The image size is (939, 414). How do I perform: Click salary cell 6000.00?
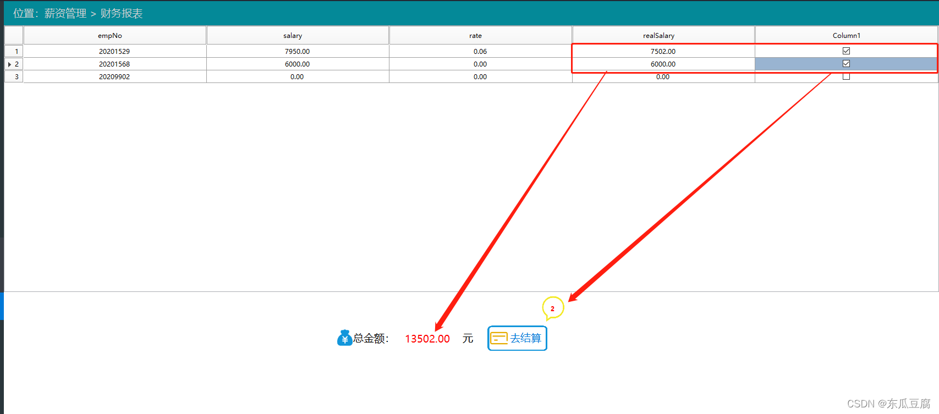(x=298, y=64)
